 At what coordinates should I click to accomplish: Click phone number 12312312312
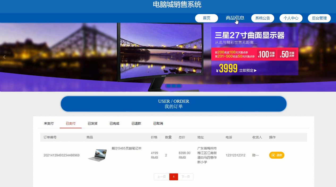(x=236, y=155)
